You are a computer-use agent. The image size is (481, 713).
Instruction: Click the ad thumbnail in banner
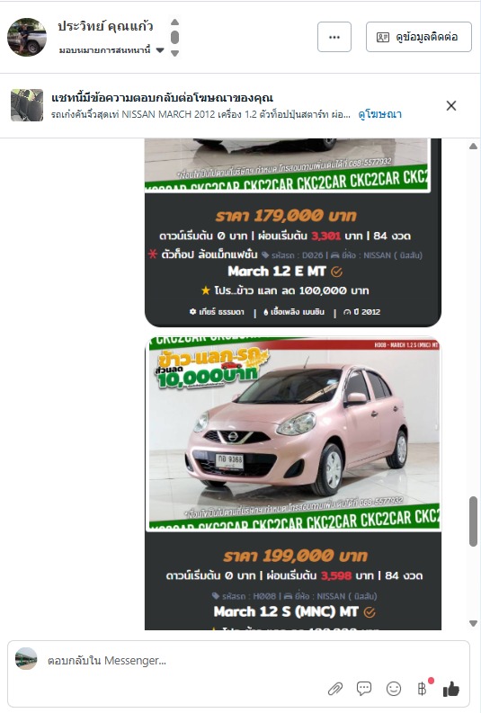pos(27,105)
